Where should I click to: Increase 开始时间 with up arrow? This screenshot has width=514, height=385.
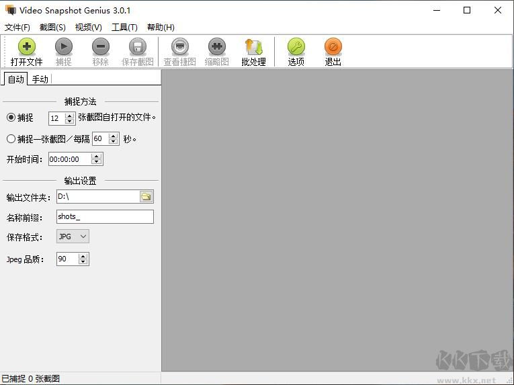(x=96, y=156)
